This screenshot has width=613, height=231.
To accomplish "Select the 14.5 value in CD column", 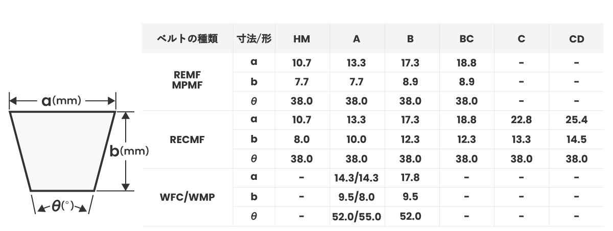I will coord(576,140).
